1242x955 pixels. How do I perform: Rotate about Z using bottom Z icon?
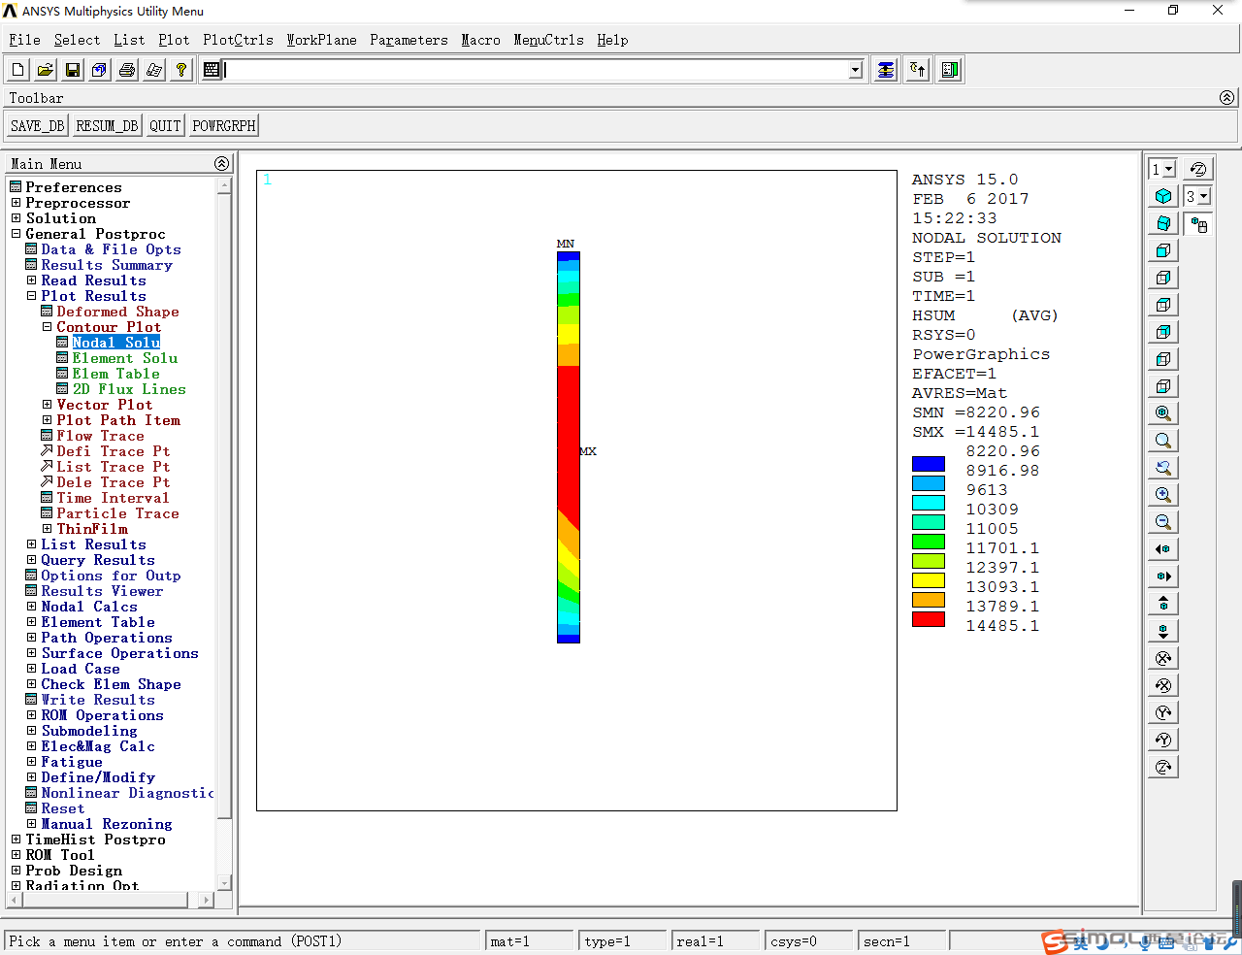coord(1163,767)
